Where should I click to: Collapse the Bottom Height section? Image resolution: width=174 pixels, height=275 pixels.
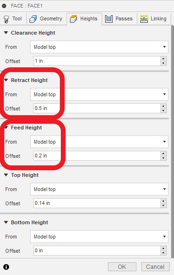(x=6, y=222)
